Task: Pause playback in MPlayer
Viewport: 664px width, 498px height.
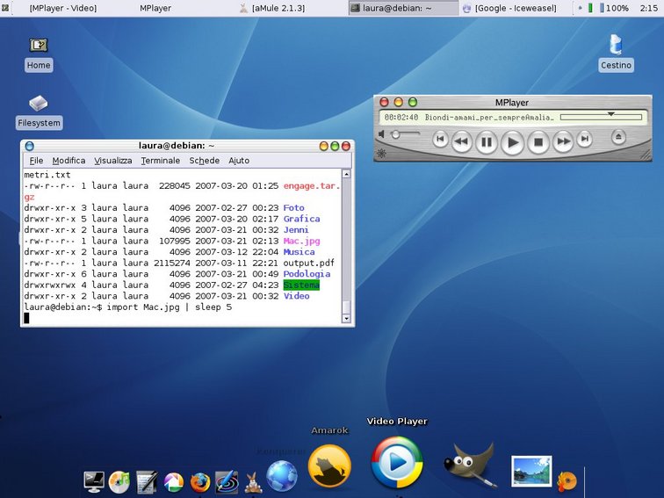Action: point(487,142)
